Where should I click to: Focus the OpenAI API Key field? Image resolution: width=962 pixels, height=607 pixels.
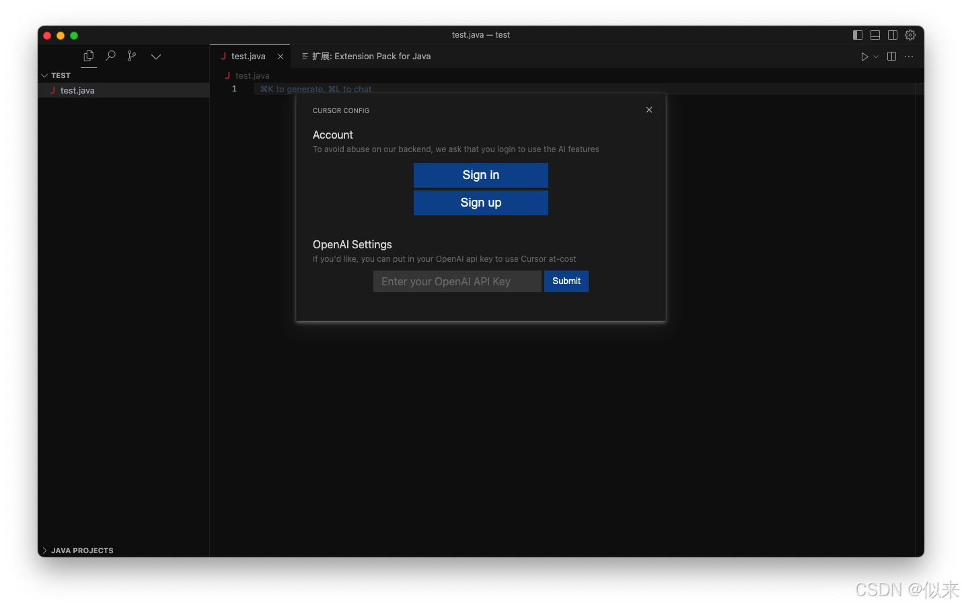pos(457,281)
